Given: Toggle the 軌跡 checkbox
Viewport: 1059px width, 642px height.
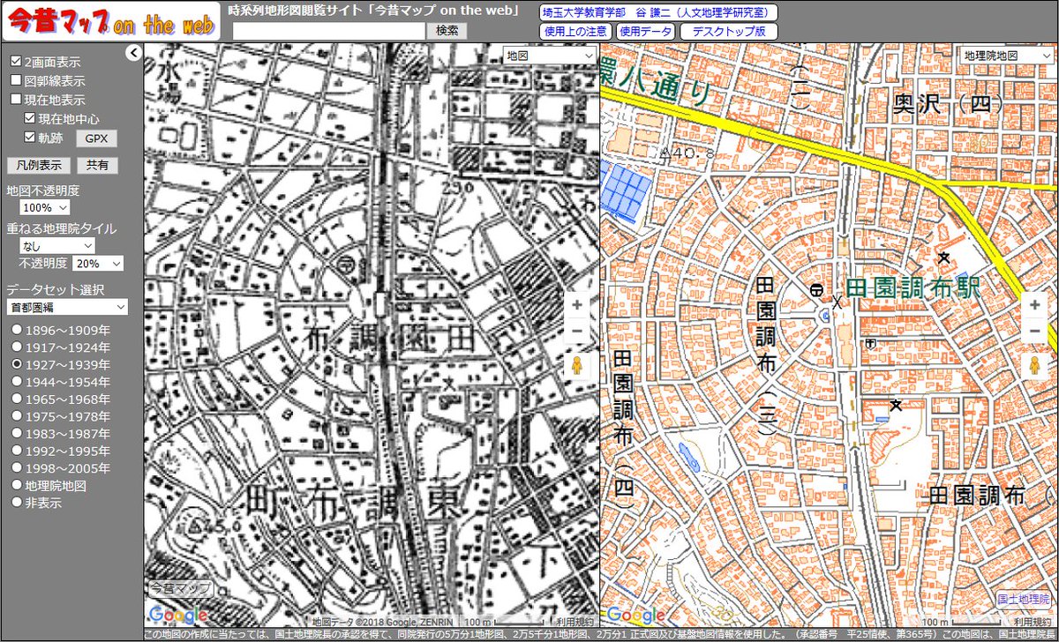Looking at the screenshot, I should pyautogui.click(x=30, y=138).
